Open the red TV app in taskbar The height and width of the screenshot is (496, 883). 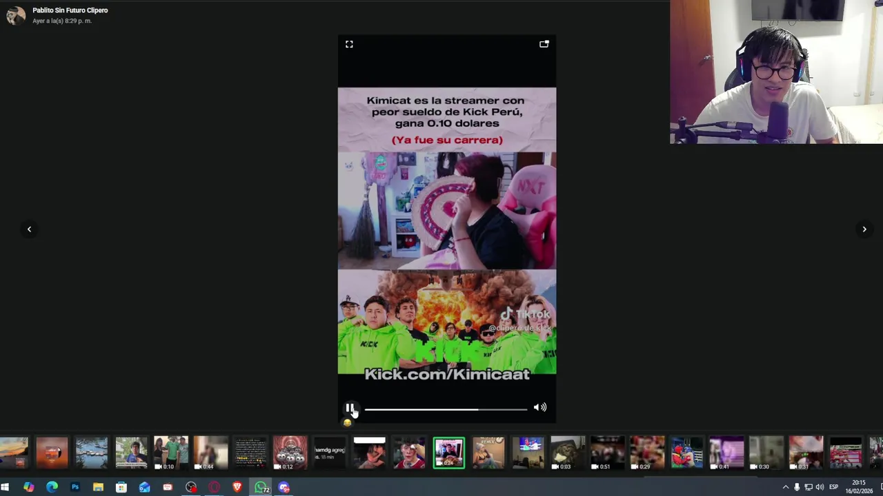pos(168,487)
